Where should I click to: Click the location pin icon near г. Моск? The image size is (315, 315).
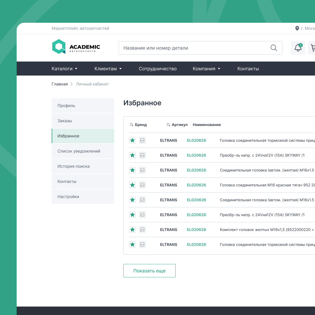[297, 28]
